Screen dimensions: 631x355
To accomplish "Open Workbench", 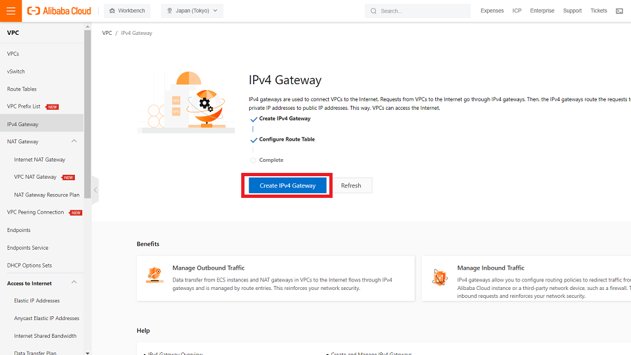I will [127, 11].
